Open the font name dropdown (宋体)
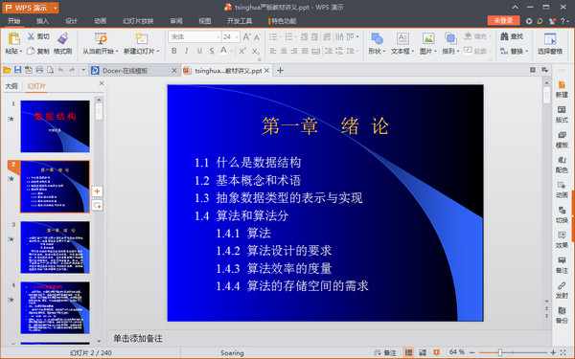The image size is (575, 359). pos(218,37)
